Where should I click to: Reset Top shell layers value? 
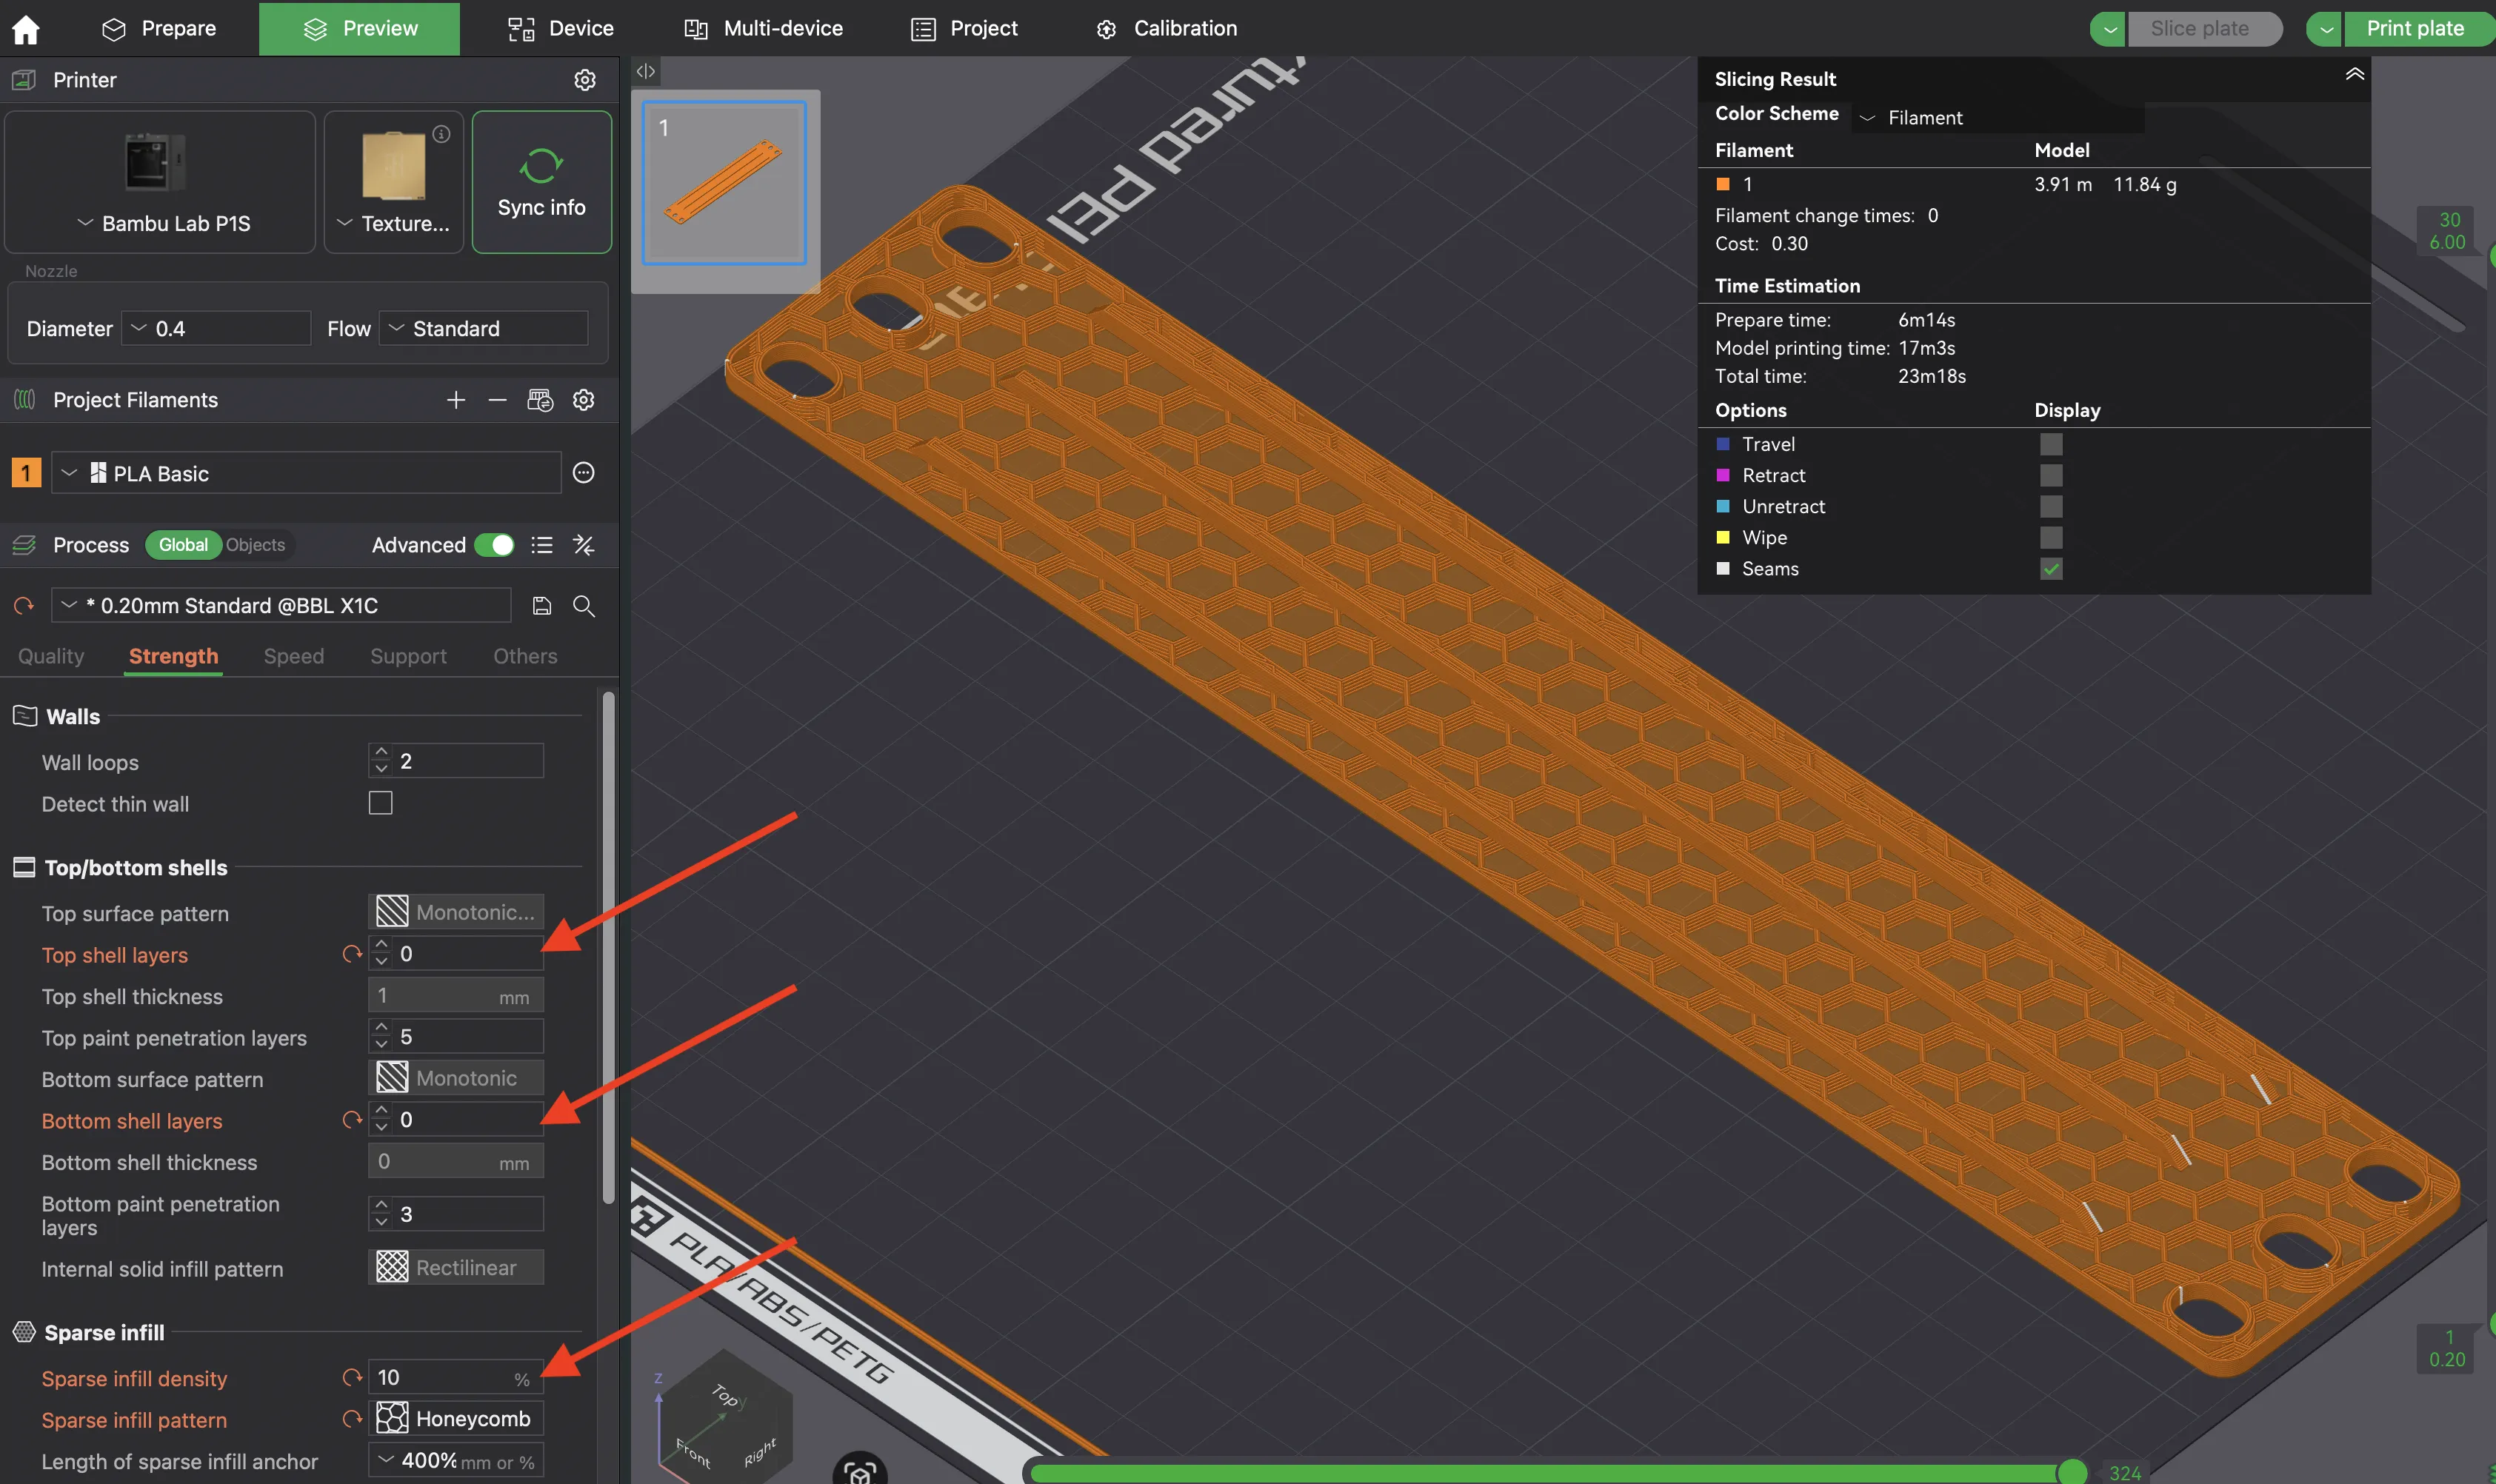click(x=352, y=955)
